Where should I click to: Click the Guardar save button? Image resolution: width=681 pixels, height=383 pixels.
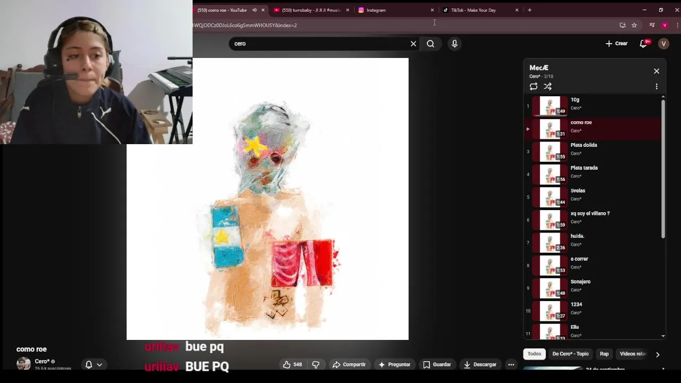tap(437, 364)
